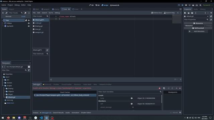Expand the Art folder in FileSystem
The width and height of the screenshot is (214, 120).
click(x=4, y=80)
